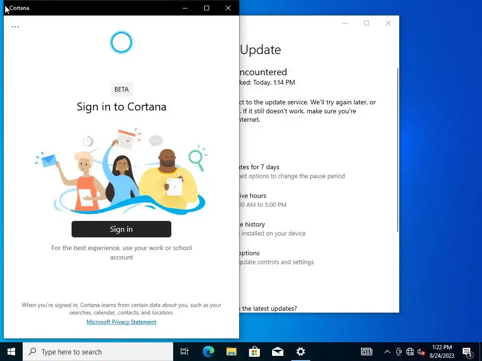Viewport: 482px width, 361px height.
Task: Maximize the Cortana window
Action: click(x=207, y=8)
